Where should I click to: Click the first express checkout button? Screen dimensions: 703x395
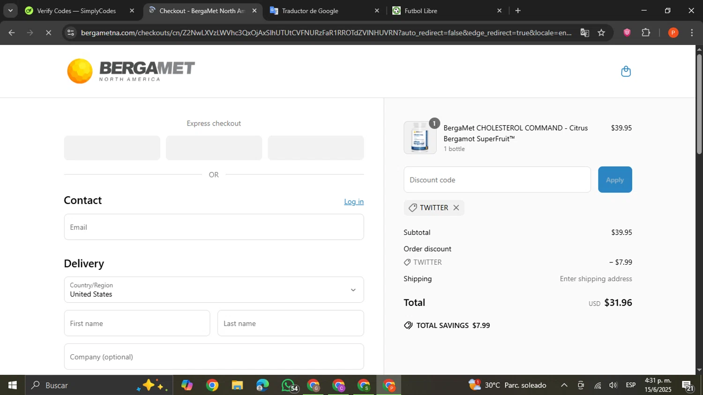[x=112, y=148]
